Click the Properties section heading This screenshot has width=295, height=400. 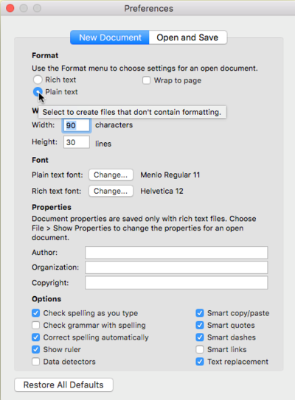(52, 208)
